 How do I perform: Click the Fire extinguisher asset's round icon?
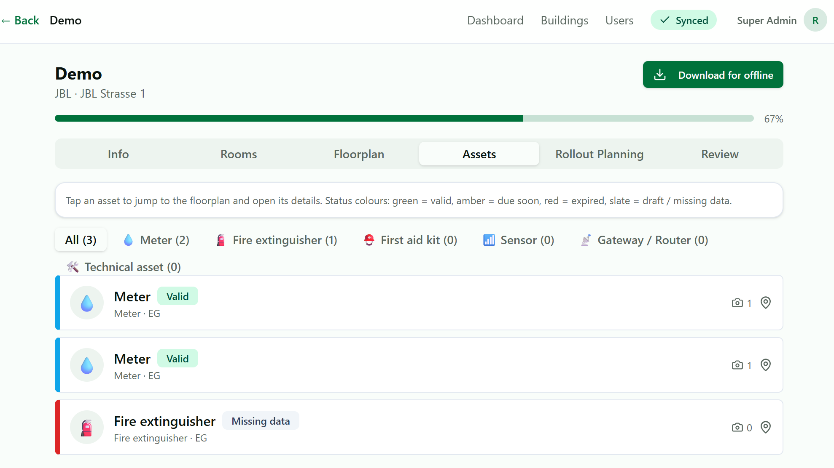pos(87,427)
